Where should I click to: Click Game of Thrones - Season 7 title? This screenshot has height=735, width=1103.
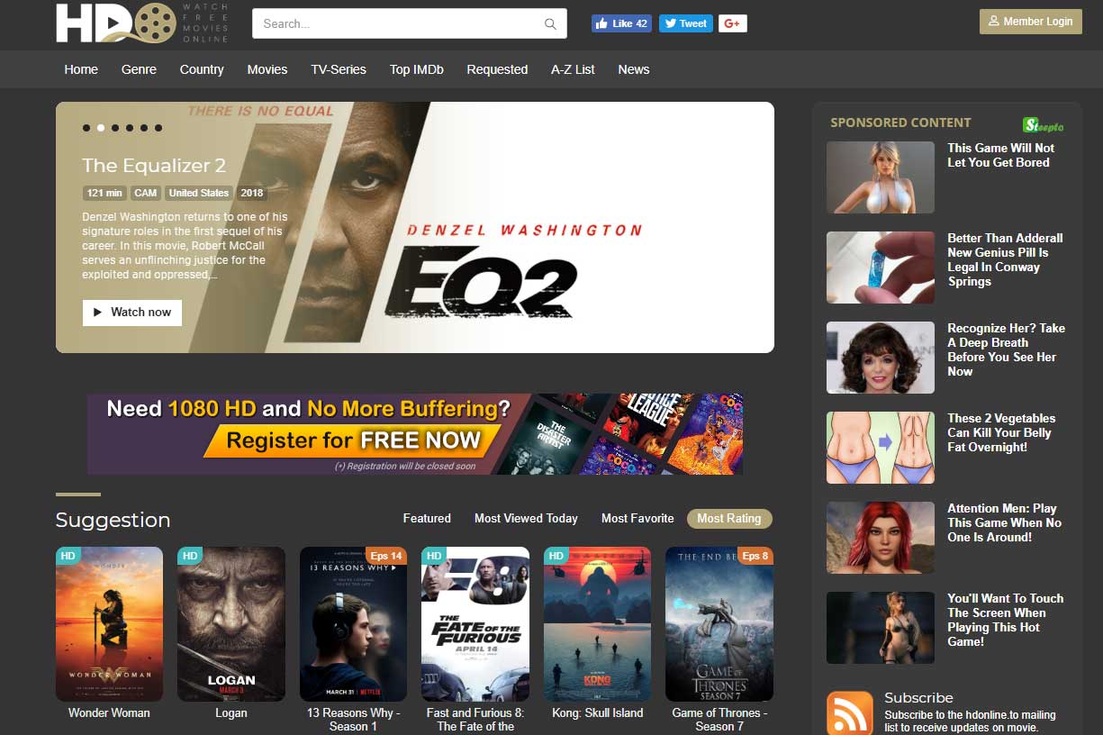[x=719, y=719]
